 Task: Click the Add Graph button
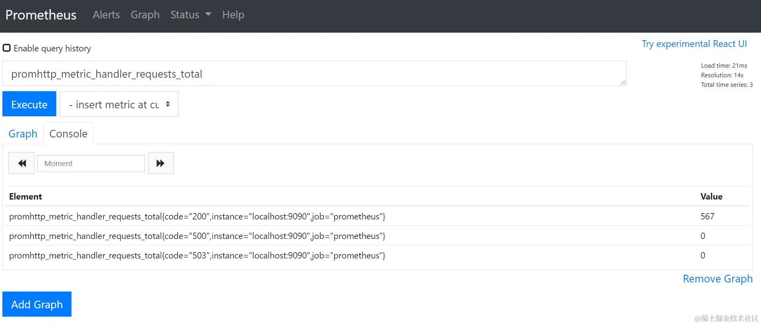pos(37,304)
